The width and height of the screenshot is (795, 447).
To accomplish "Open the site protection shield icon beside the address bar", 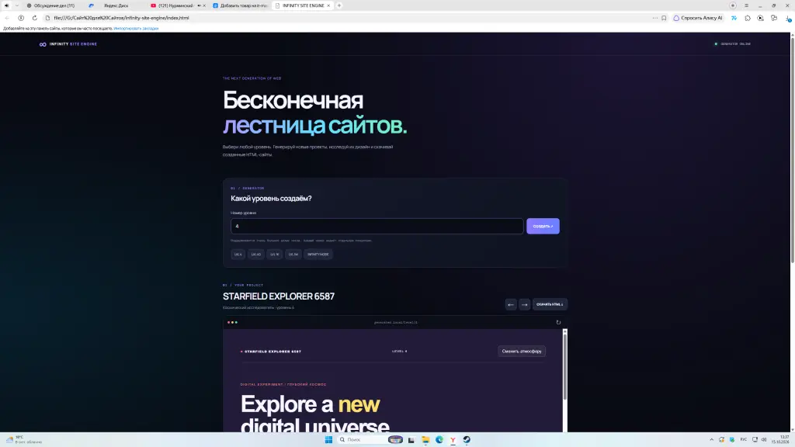I will point(21,18).
